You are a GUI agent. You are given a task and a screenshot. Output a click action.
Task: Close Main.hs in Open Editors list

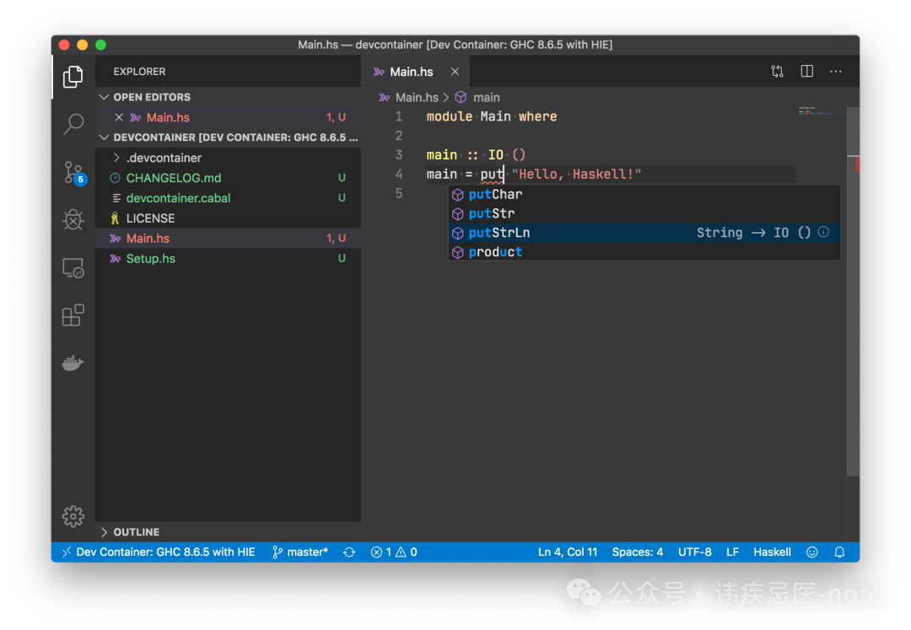[x=119, y=117]
